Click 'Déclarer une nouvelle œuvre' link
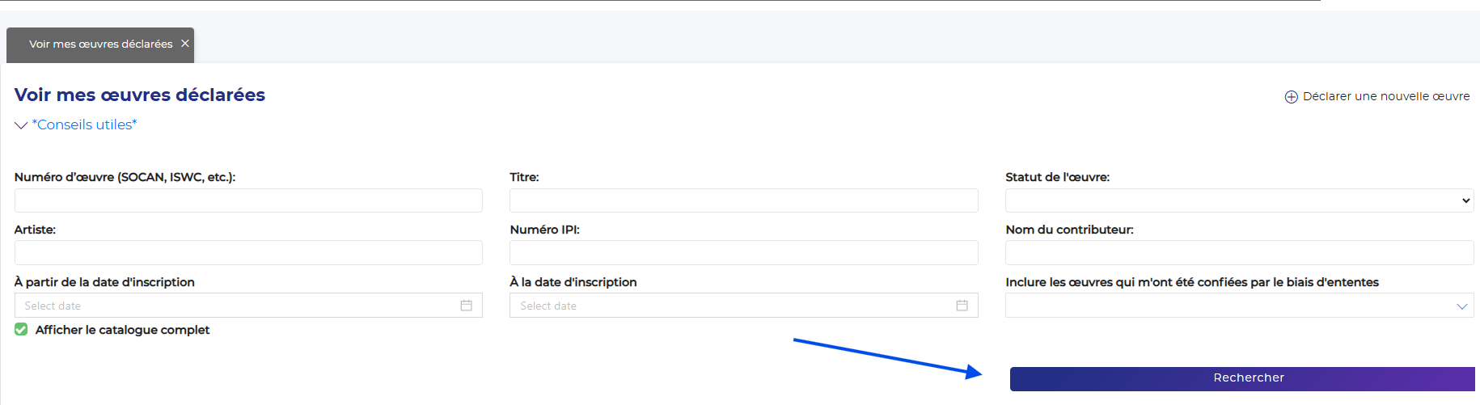The height and width of the screenshot is (405, 1480). pos(1385,96)
